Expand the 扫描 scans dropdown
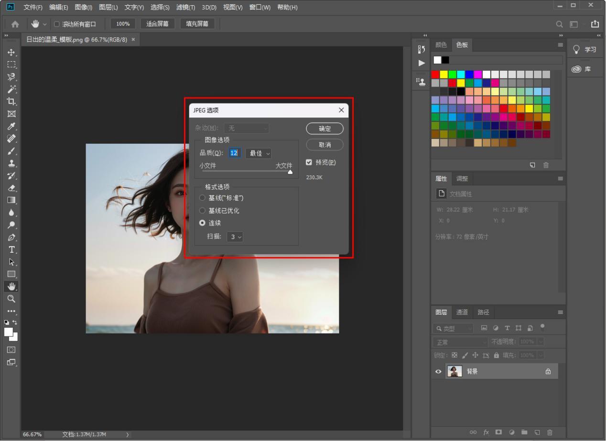606x441 pixels. (x=235, y=237)
